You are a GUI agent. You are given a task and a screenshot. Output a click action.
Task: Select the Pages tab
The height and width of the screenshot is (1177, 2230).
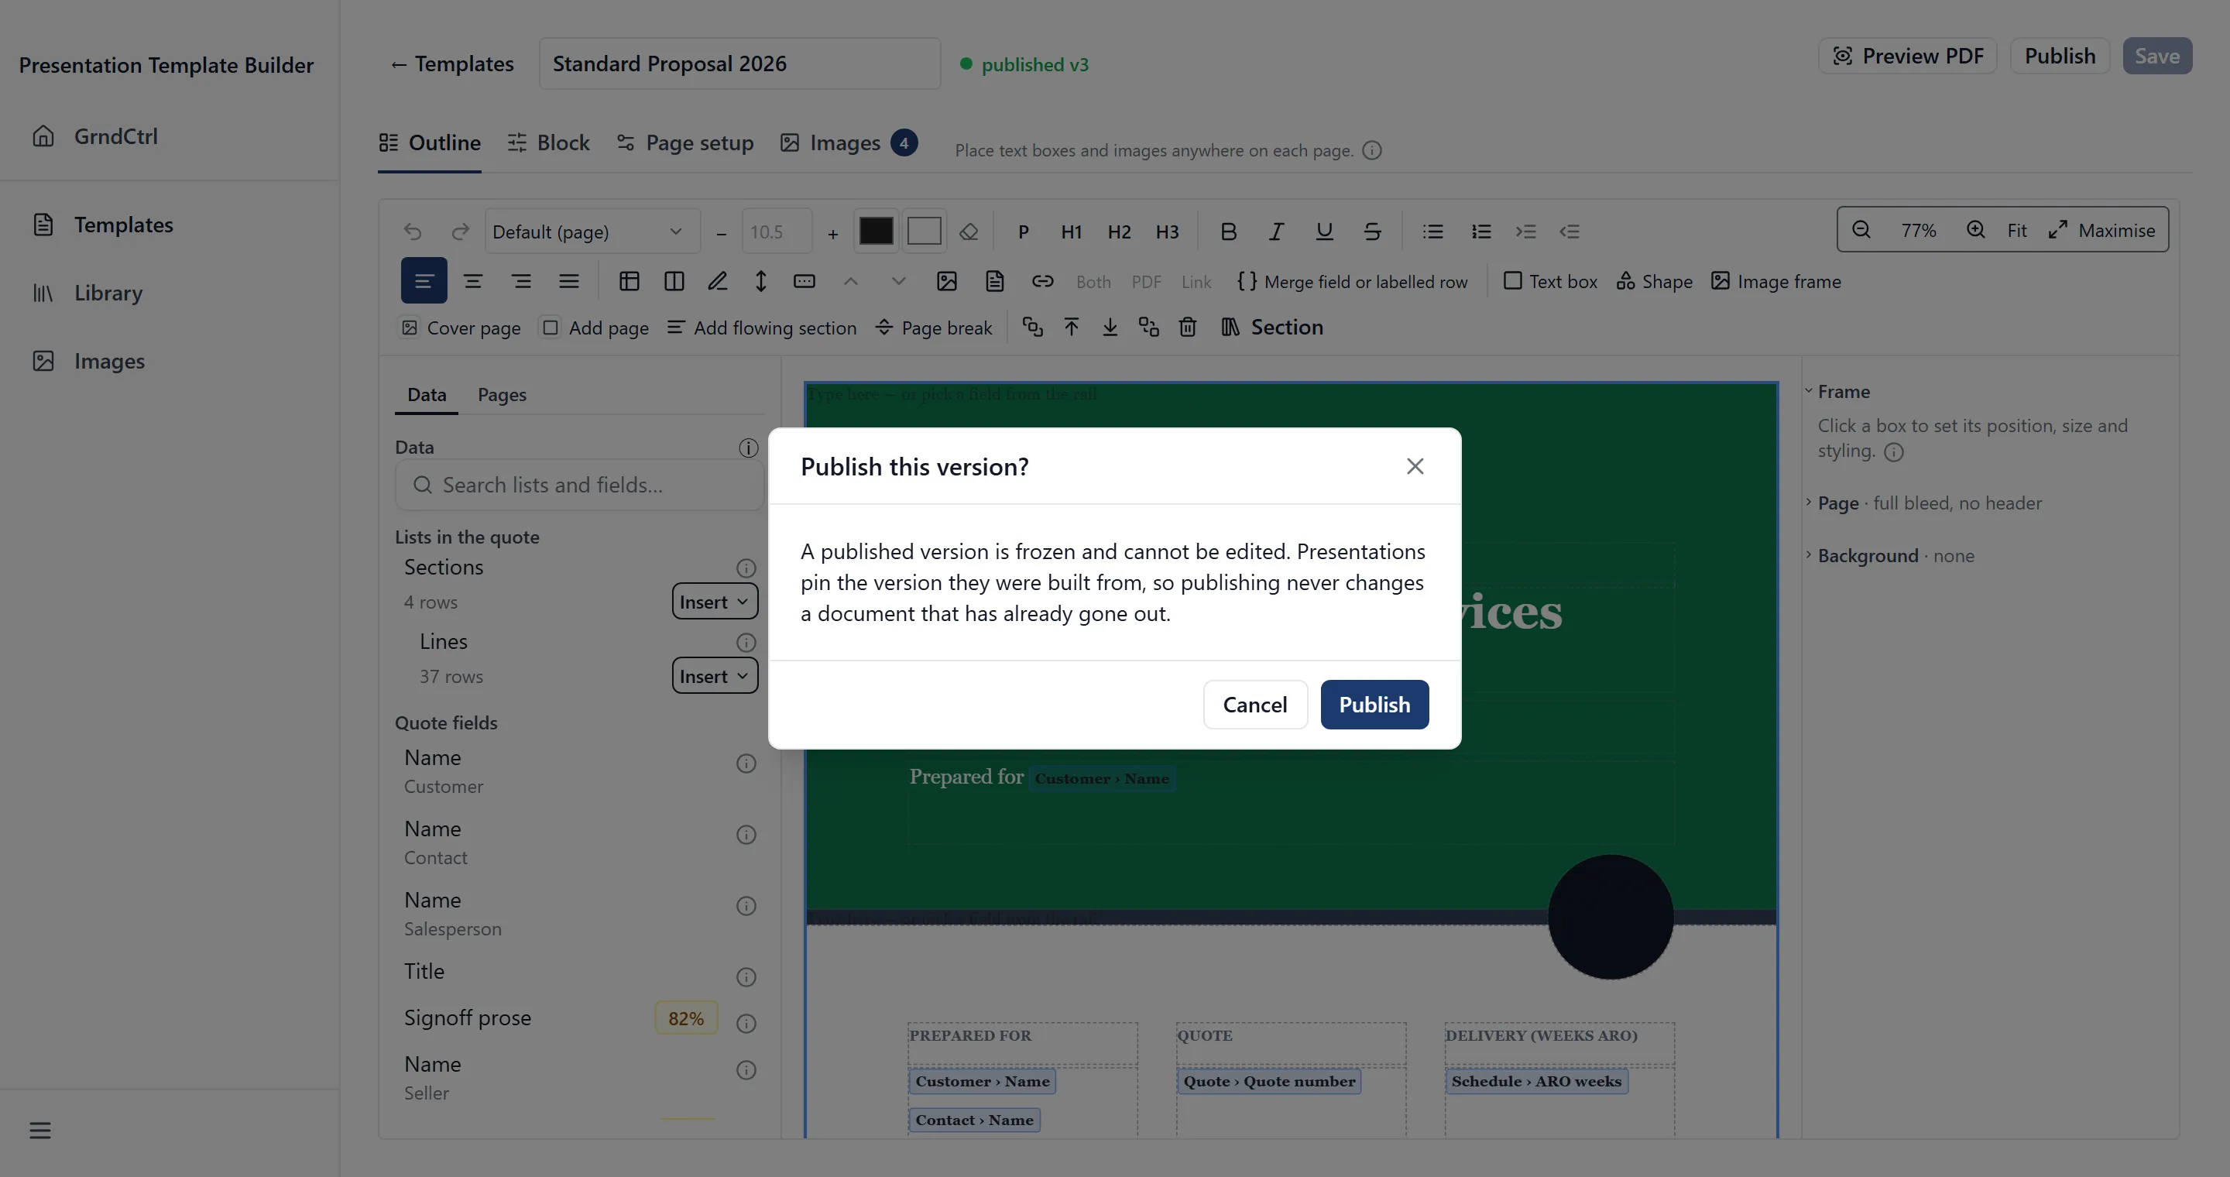click(x=502, y=395)
